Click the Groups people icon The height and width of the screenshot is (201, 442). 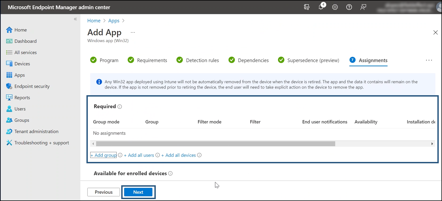click(9, 120)
